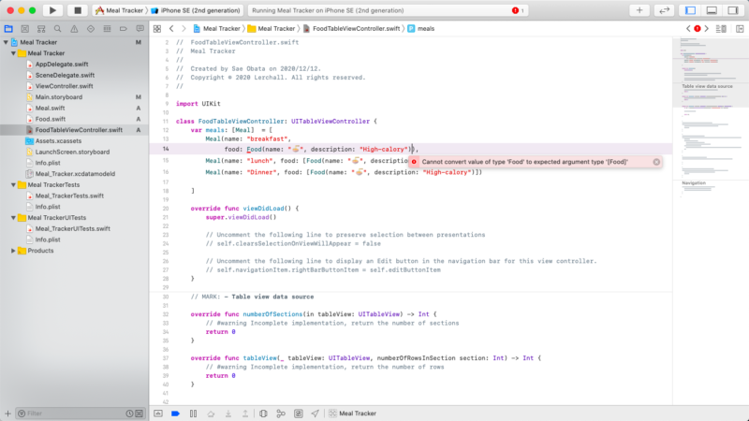Go back in editor history
749x421 pixels.
(x=171, y=29)
